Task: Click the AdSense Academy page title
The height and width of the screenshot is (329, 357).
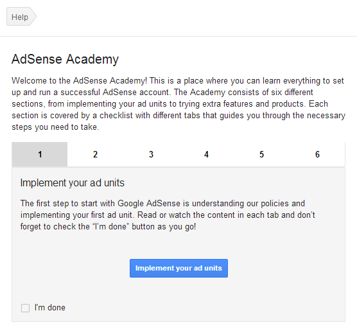Action: point(65,59)
